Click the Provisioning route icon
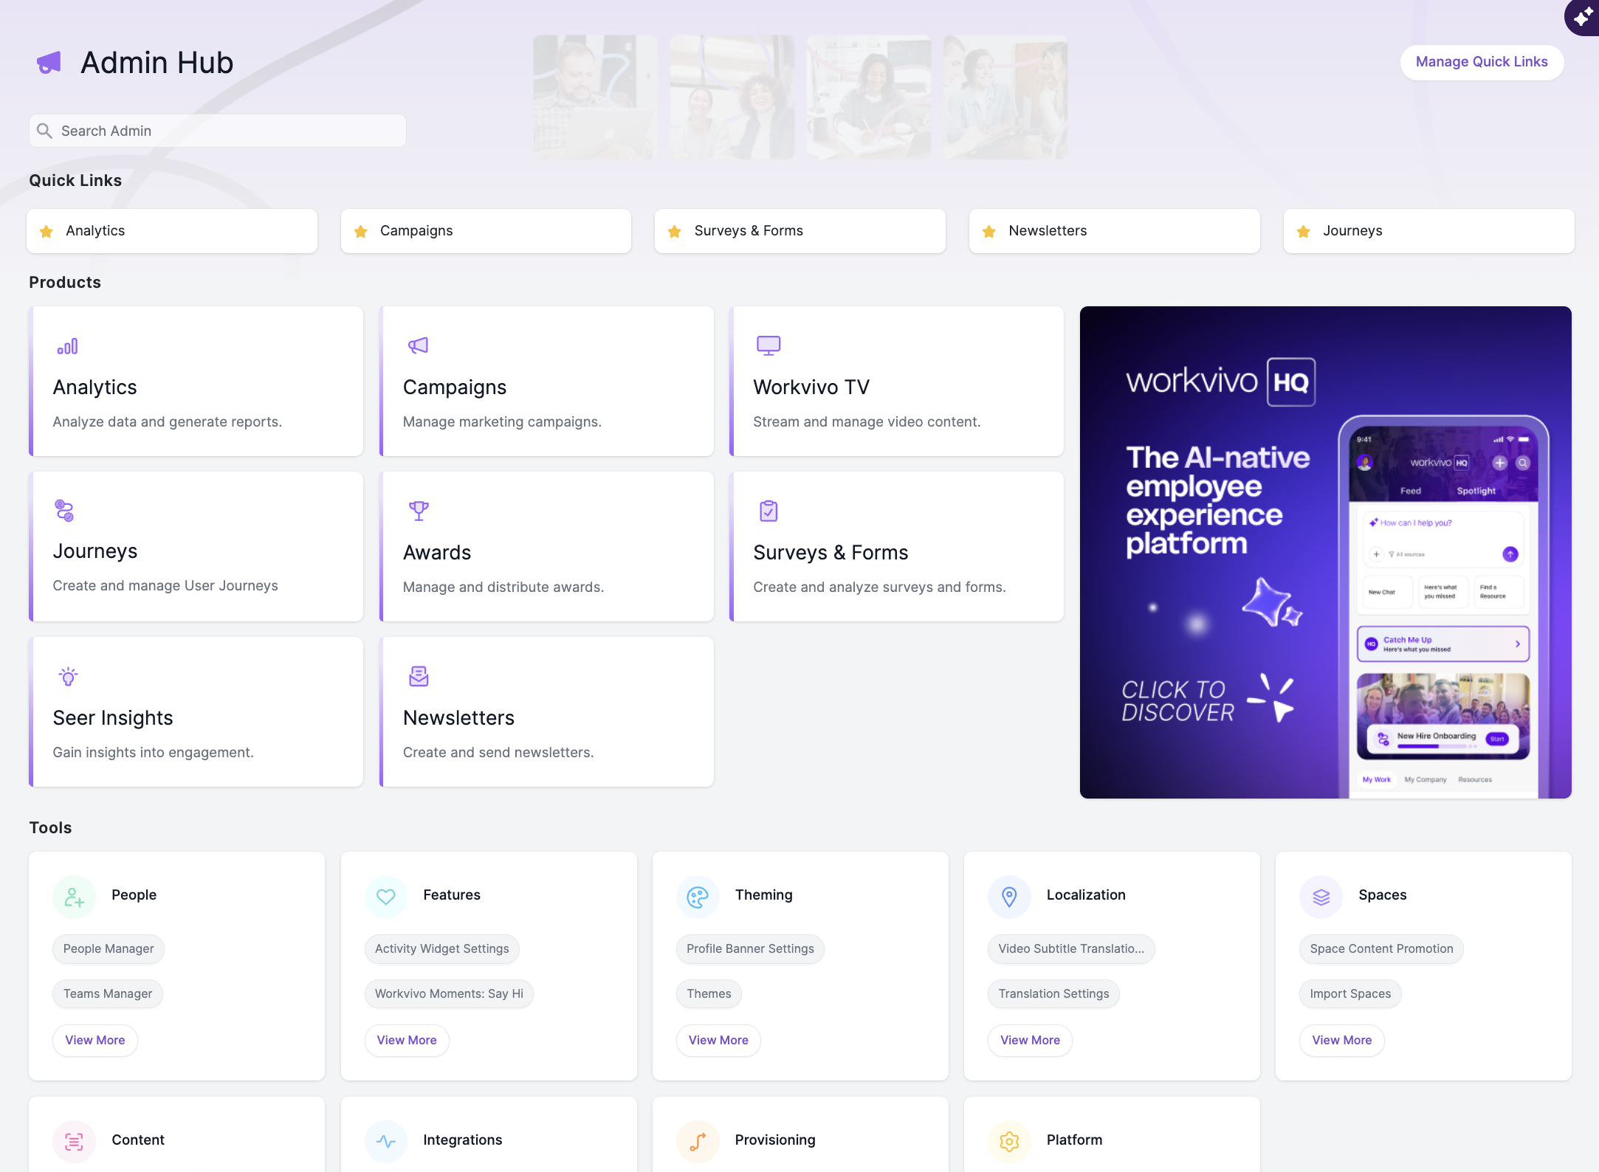This screenshot has height=1172, width=1599. click(x=698, y=1142)
